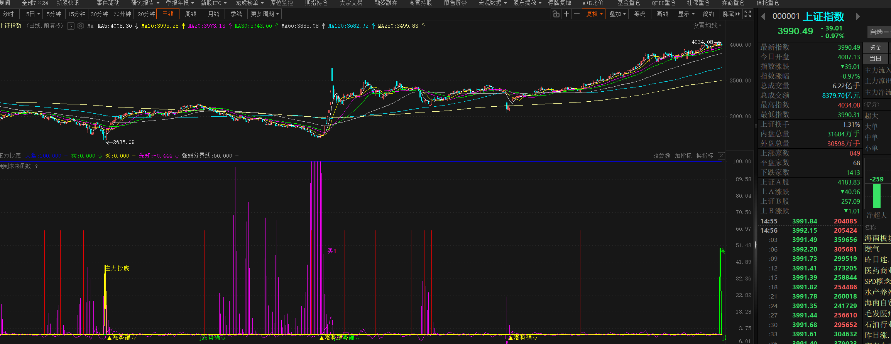Image resolution: width=891 pixels, height=344 pixels.
Task: Expand 股东揭秘 menu
Action: pyautogui.click(x=527, y=3)
